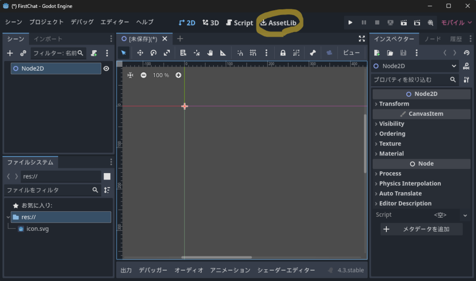Open the プロジェクト menu
Screen dimensions: 476x281
tap(46, 22)
